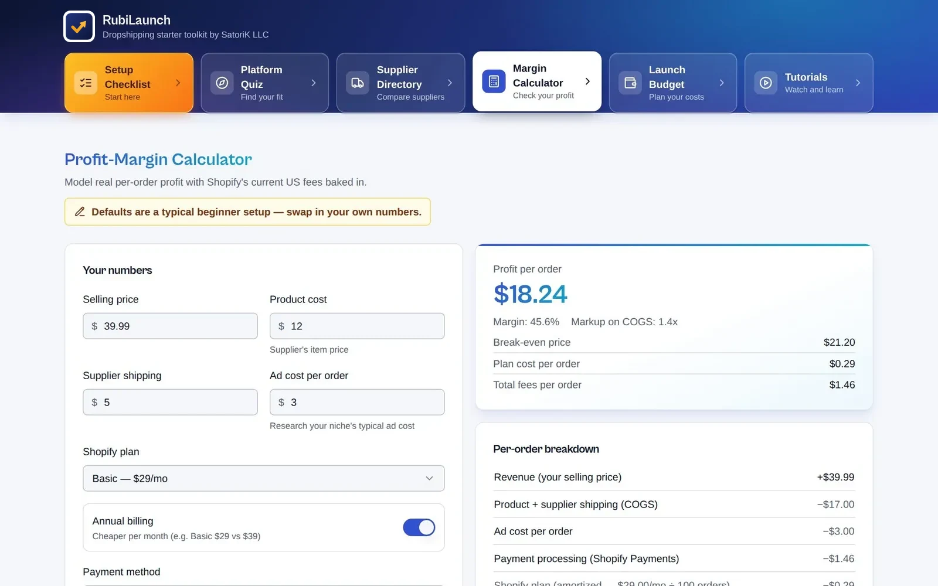Click the Platform Quiz compass icon
This screenshot has height=586, width=938.
coord(222,83)
